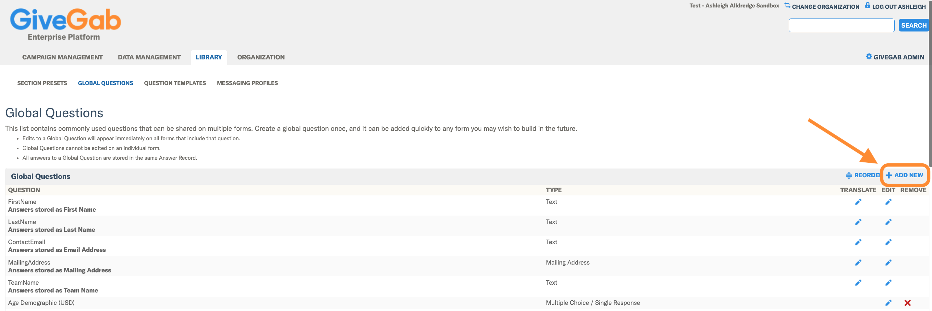This screenshot has width=932, height=311.
Task: Click the 'Mailing Address' type cell
Action: [567, 263]
